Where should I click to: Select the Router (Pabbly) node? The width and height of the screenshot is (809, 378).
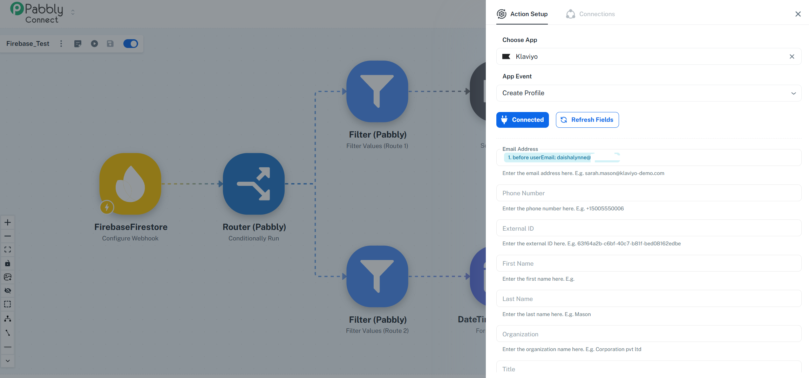point(254,184)
